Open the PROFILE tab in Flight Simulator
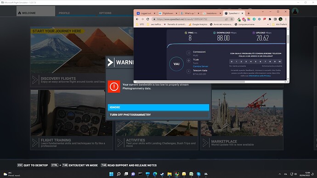Image resolution: width=317 pixels, height=178 pixels. click(64, 13)
